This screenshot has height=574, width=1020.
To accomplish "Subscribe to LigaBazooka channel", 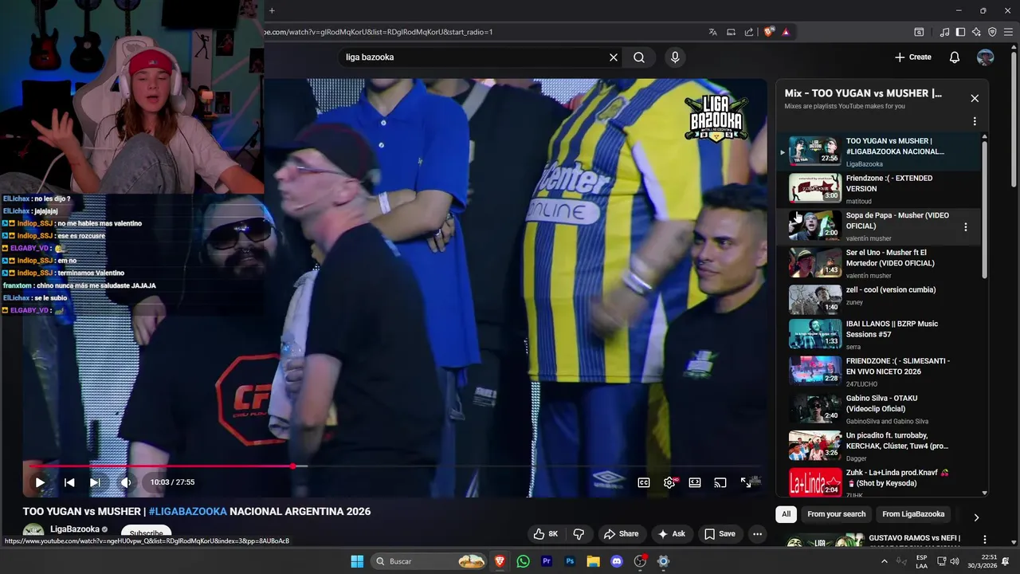I will 146,533.
